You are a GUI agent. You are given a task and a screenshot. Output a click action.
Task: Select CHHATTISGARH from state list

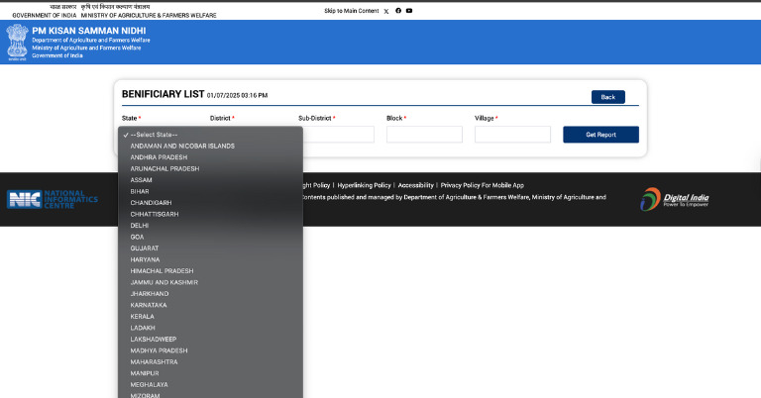(x=210, y=214)
